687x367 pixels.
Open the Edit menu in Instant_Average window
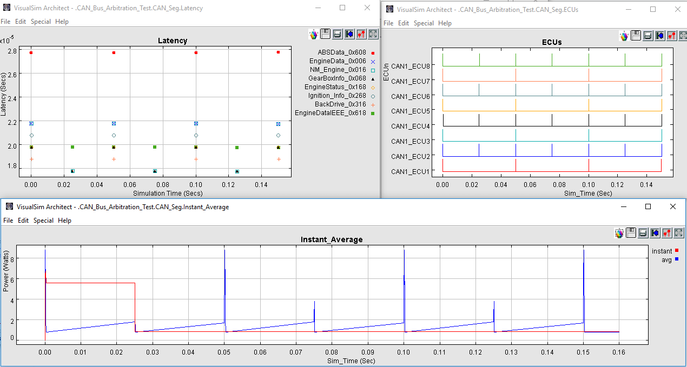click(x=23, y=221)
